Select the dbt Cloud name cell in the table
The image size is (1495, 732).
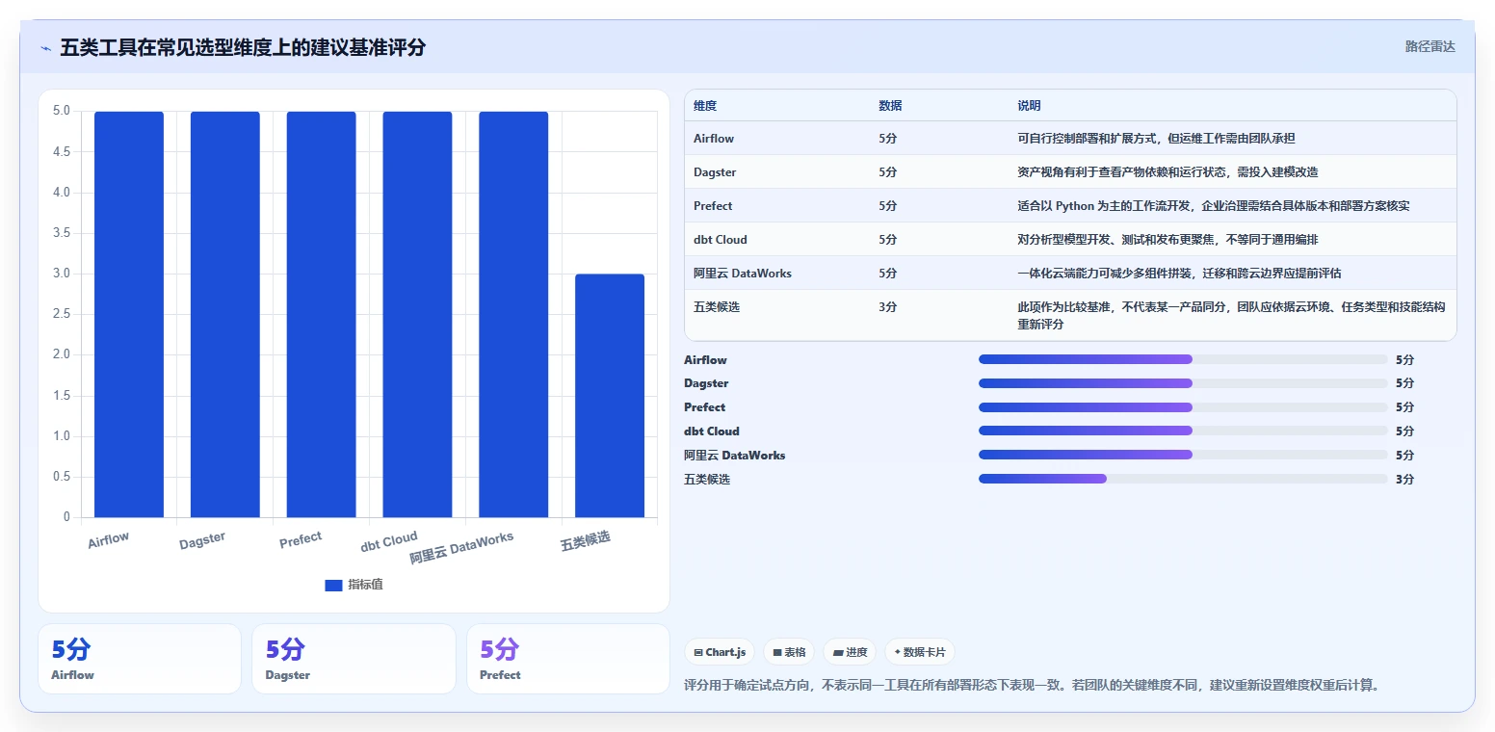721,240
